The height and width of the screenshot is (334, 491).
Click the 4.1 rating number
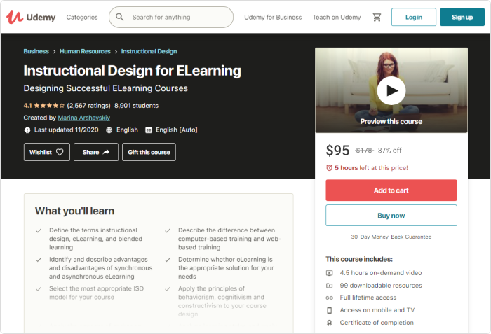(27, 106)
